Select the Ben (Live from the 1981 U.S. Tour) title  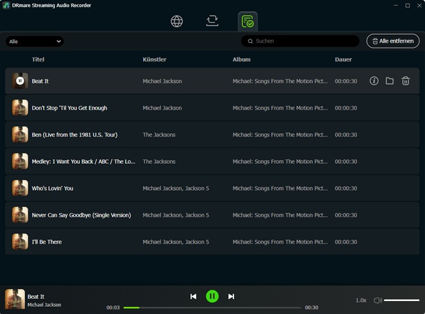coord(75,134)
